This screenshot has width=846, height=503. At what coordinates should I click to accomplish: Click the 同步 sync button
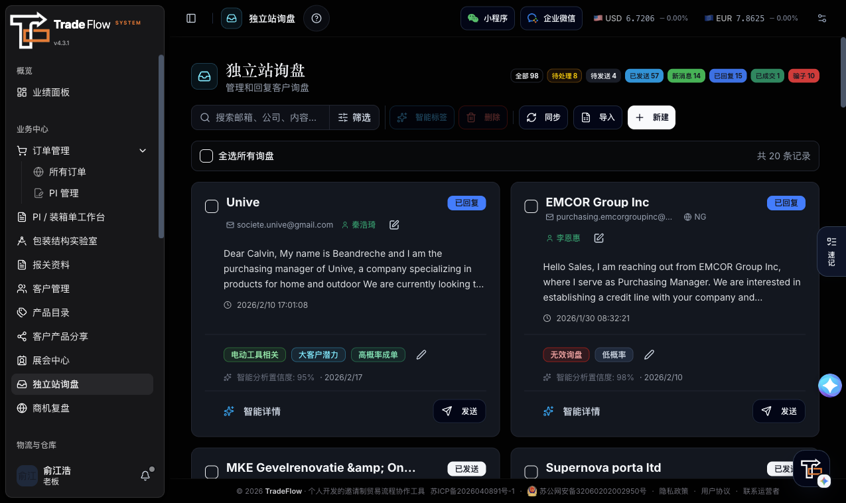(x=543, y=117)
